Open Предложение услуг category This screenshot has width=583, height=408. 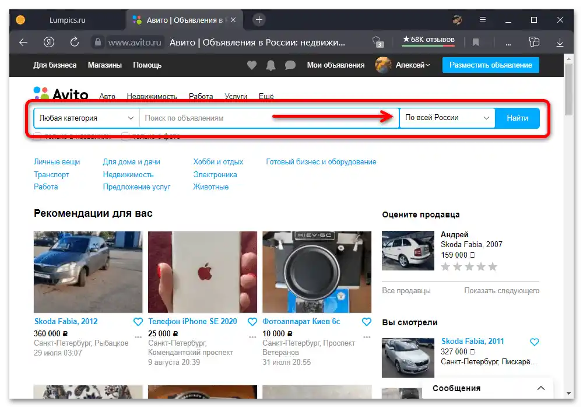(136, 187)
